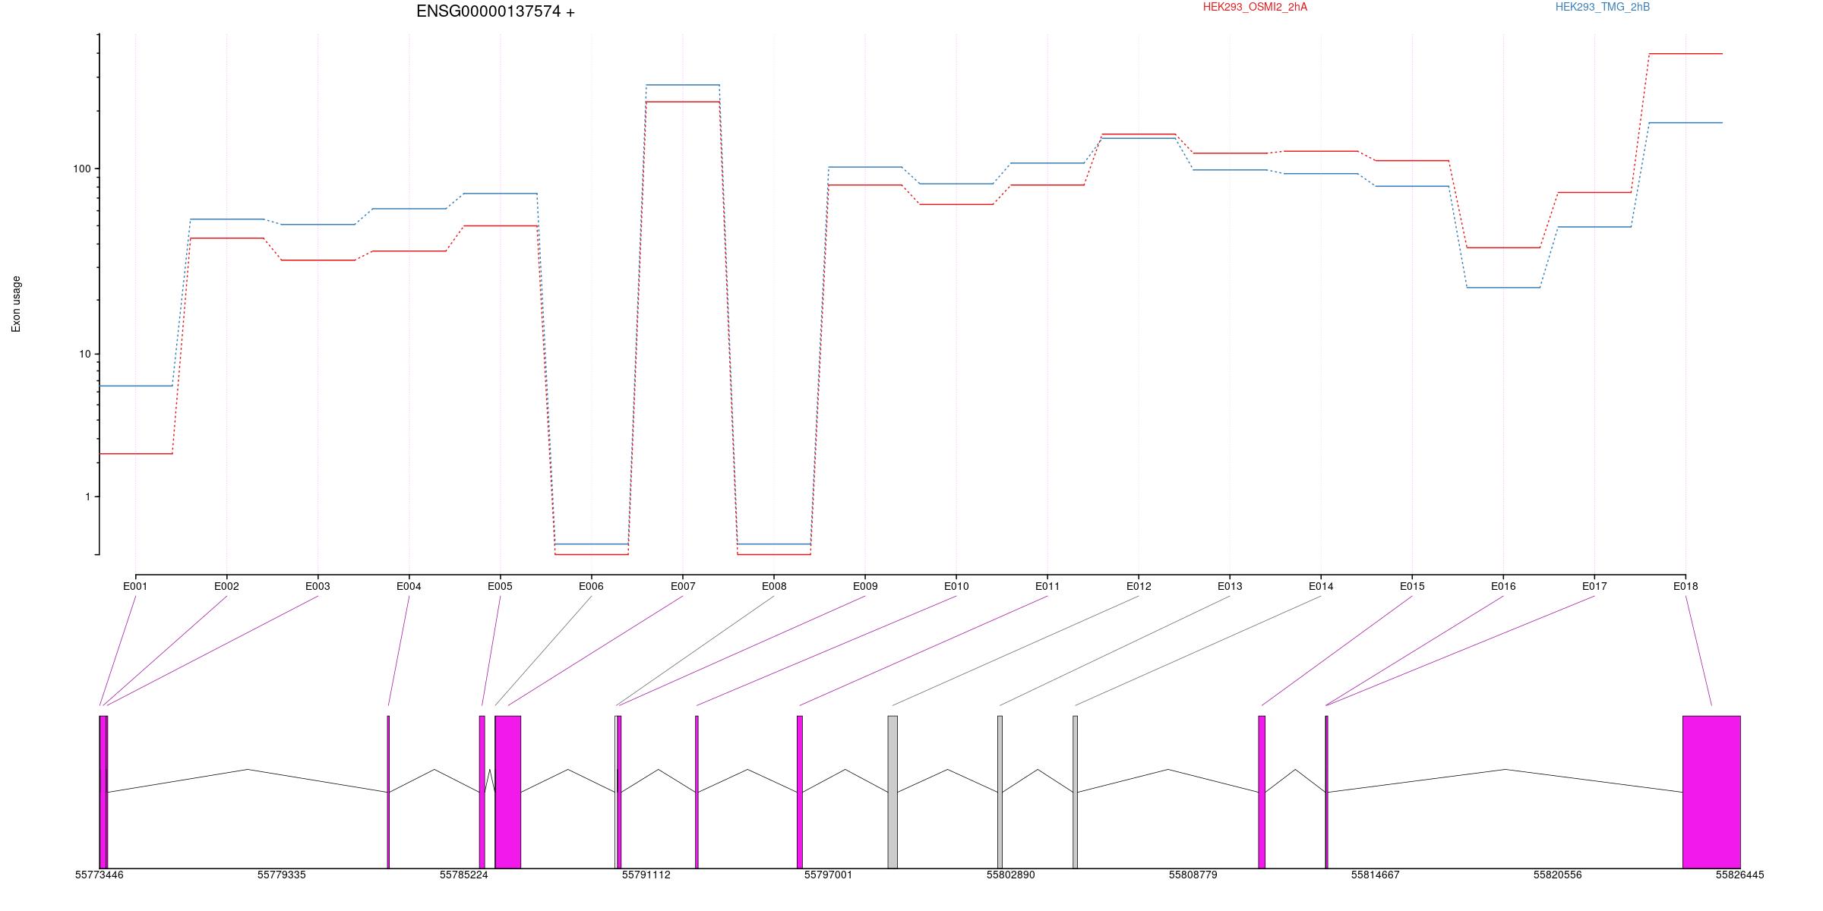
Task: Click the blue line segment above E001
Action: (x=136, y=386)
